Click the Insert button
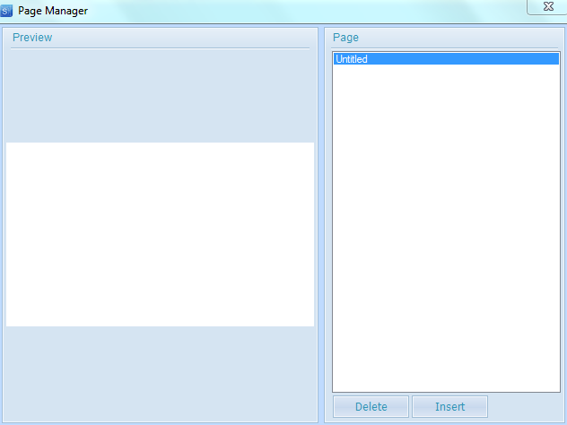 (449, 406)
